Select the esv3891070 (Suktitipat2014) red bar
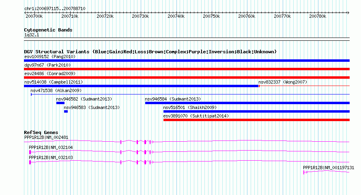Viewport: 361px width, 195px height. (x=256, y=120)
